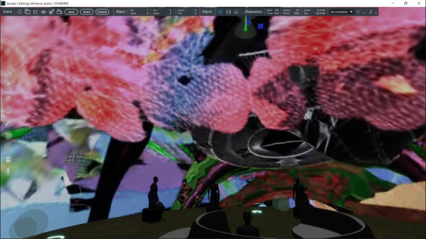Toggle the microphone icon

click(x=8, y=171)
